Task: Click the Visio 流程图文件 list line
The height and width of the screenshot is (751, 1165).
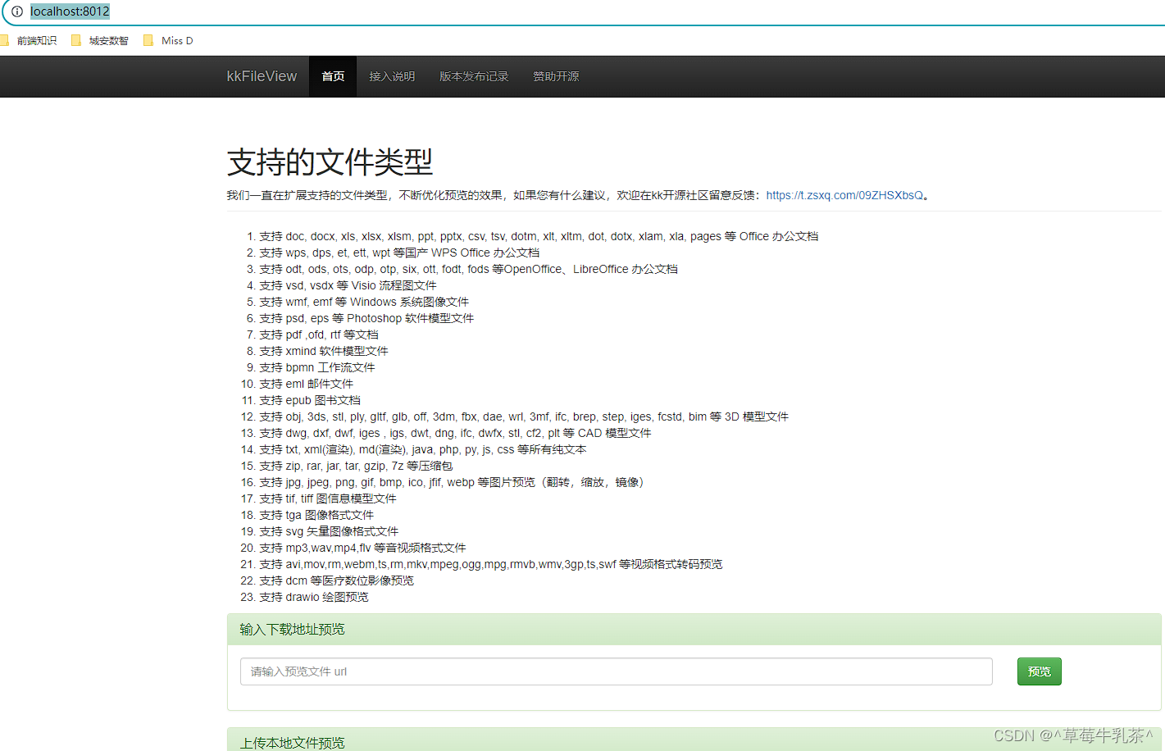Action: pos(348,285)
